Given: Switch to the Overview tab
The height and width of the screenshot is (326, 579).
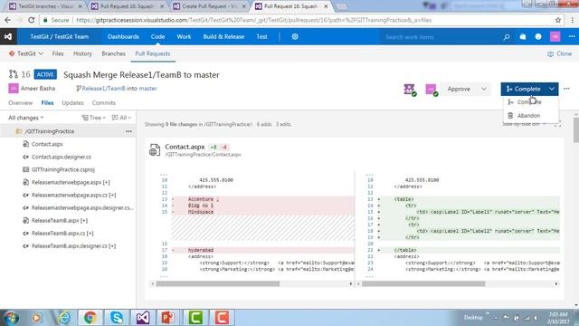Looking at the screenshot, I should pos(20,102).
